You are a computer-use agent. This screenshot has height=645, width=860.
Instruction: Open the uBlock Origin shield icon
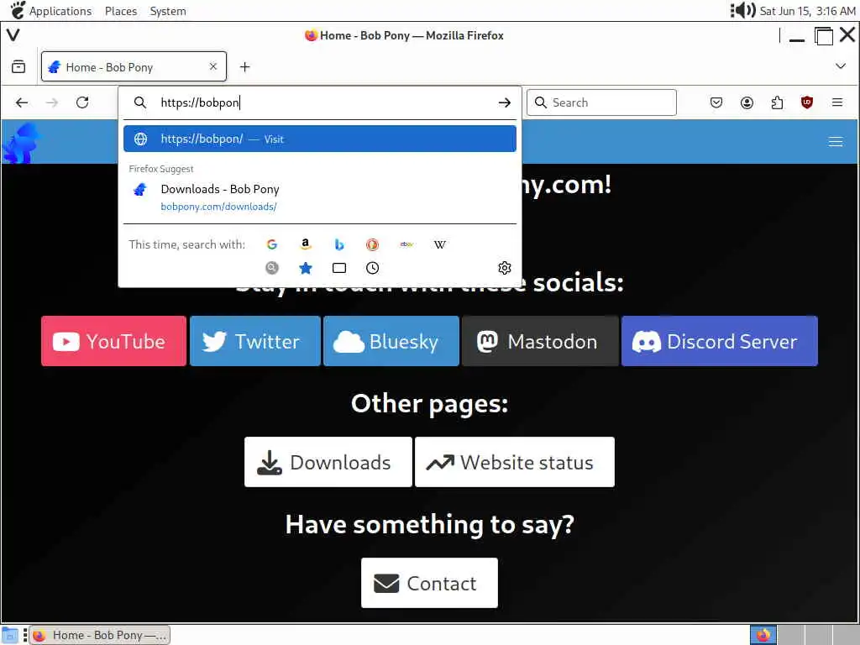(807, 102)
